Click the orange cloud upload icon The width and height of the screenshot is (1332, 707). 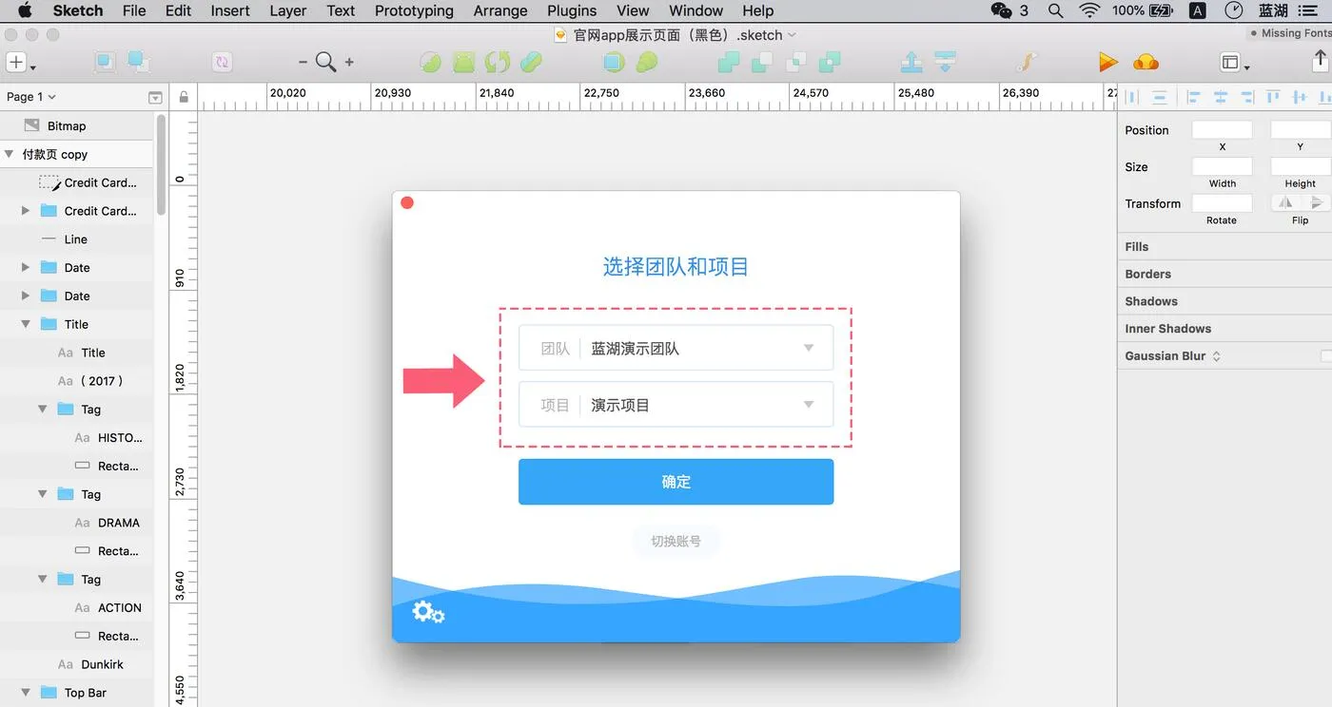(1146, 63)
